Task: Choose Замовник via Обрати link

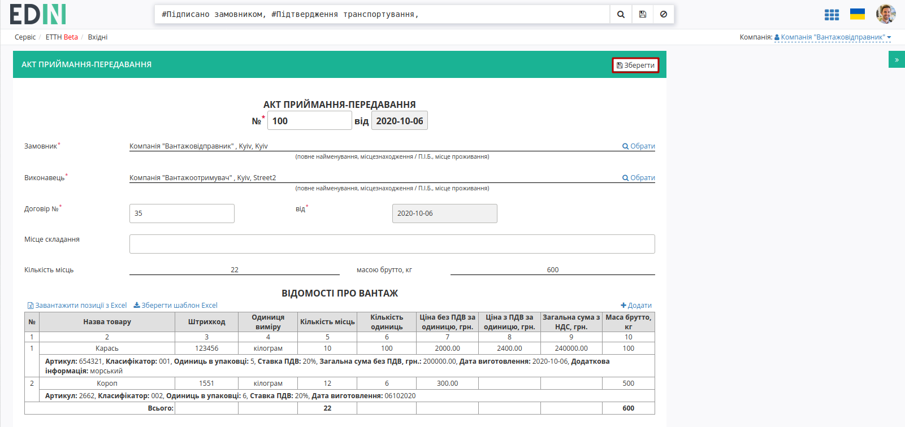Action: pyautogui.click(x=639, y=146)
